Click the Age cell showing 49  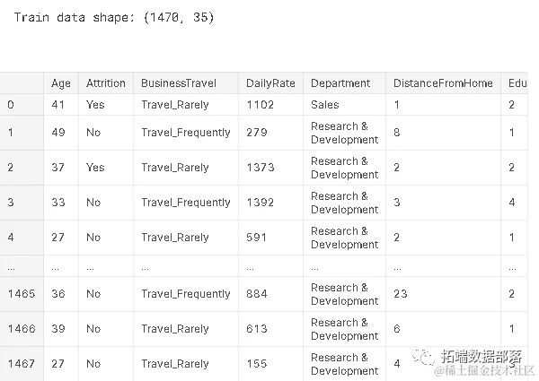[x=58, y=133]
